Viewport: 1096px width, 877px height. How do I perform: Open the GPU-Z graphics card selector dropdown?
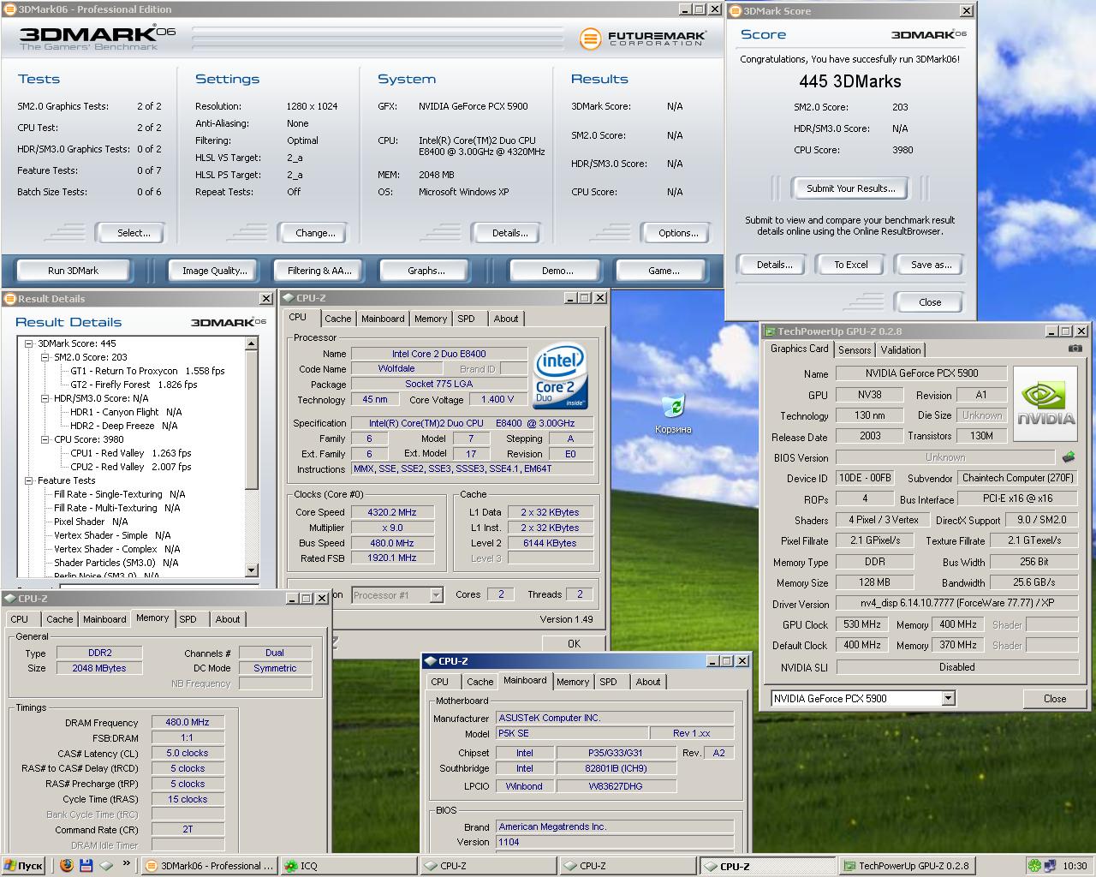948,699
